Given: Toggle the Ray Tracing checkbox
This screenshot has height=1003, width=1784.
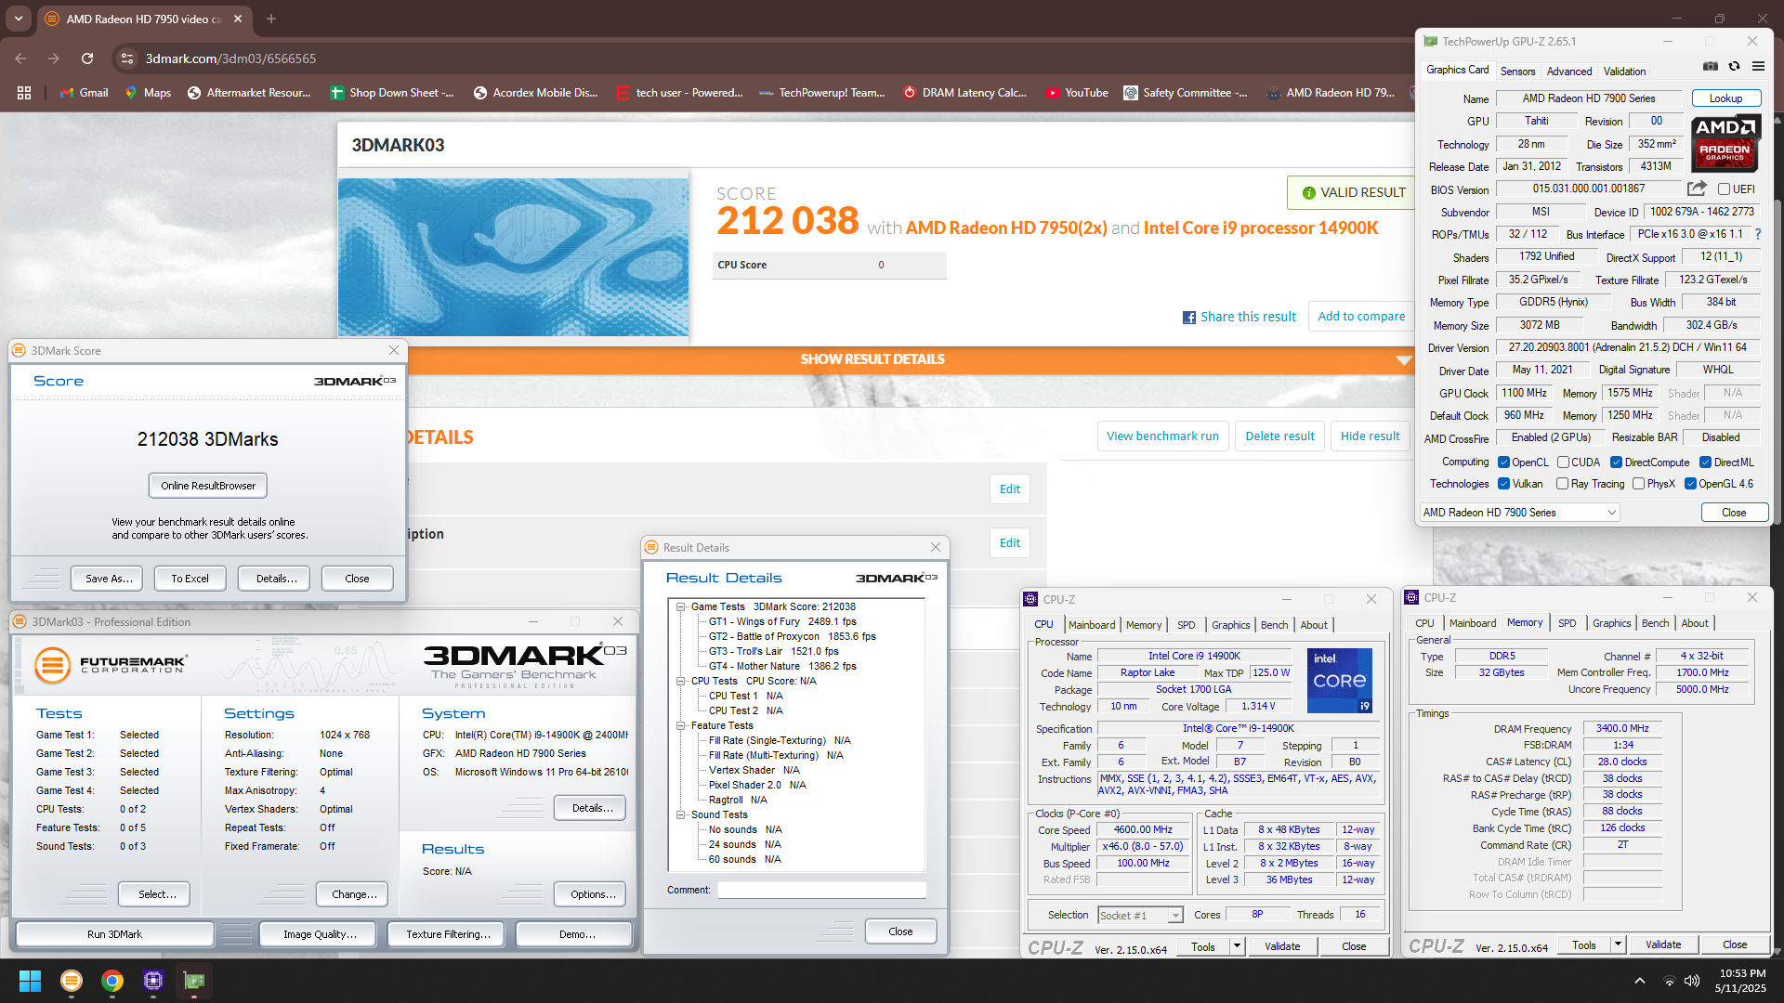Looking at the screenshot, I should click(1562, 484).
